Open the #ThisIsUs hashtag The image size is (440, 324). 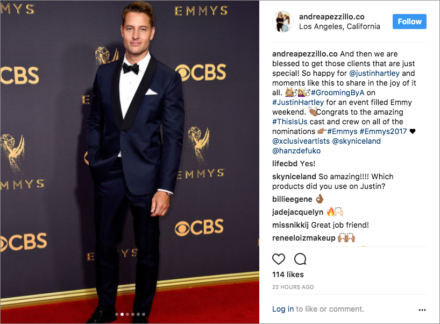coord(289,122)
